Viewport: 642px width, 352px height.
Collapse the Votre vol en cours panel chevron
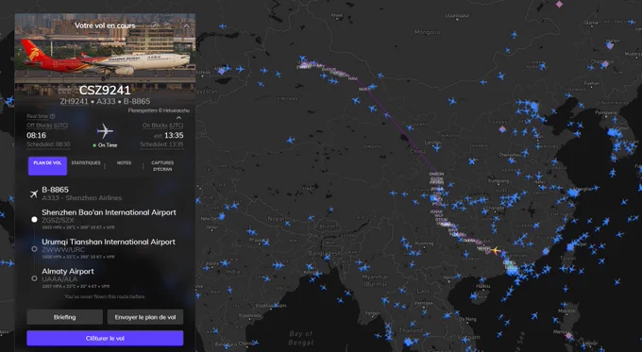[x=186, y=25]
